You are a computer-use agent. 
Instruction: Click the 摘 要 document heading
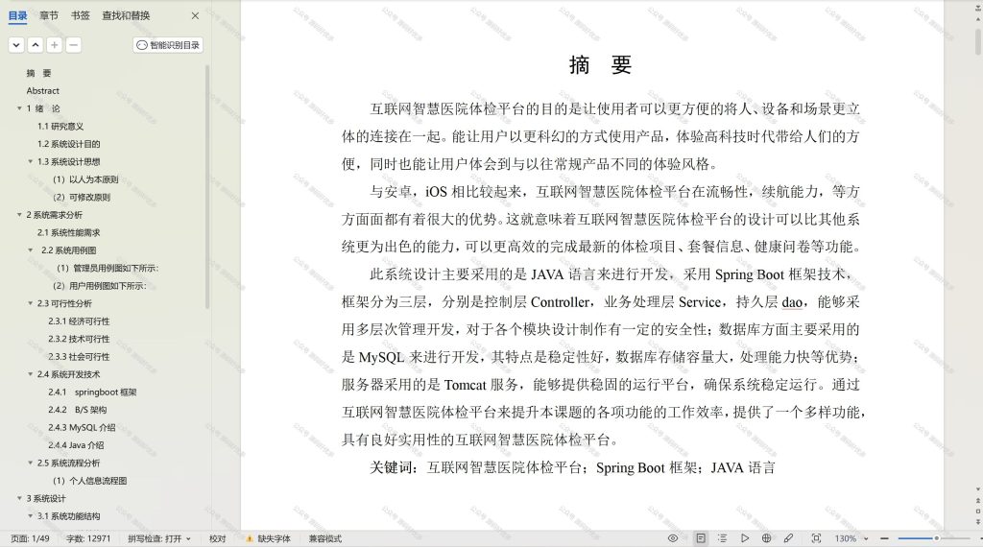point(600,64)
